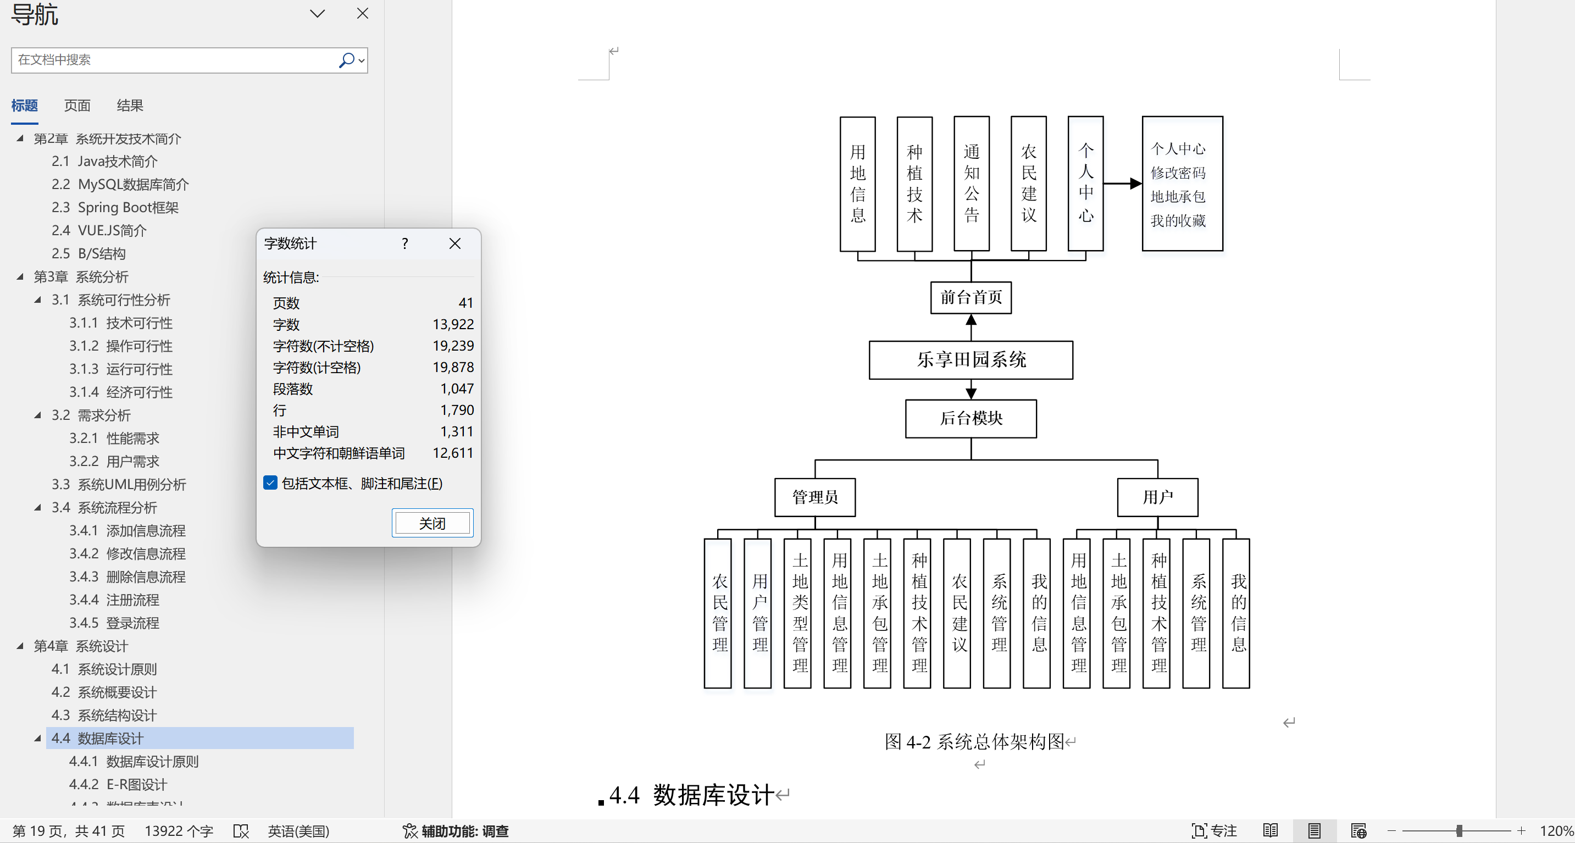This screenshot has width=1575, height=843.
Task: Select the 前台首页 box in diagram
Action: (x=971, y=297)
